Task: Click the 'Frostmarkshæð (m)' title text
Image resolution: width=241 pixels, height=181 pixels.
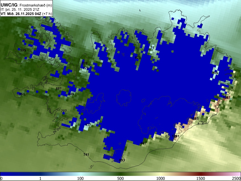Action: pyautogui.click(x=36, y=5)
